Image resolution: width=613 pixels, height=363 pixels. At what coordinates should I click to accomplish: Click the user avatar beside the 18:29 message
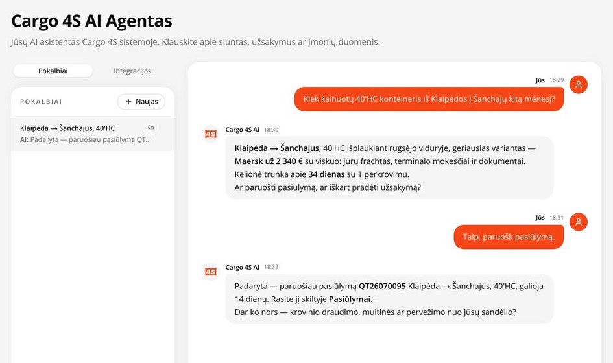[579, 85]
